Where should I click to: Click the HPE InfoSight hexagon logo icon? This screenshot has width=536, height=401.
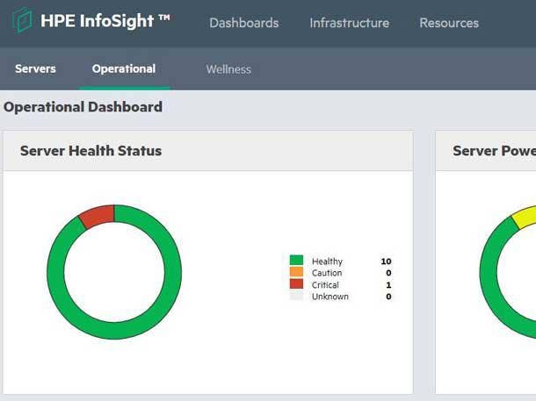point(22,21)
